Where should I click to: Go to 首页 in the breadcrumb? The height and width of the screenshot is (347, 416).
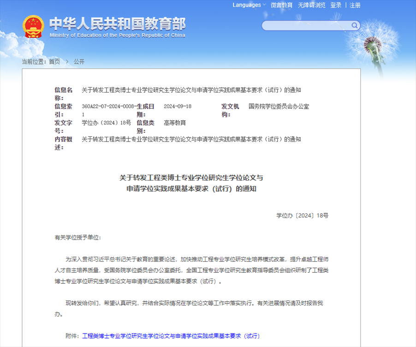click(x=54, y=62)
